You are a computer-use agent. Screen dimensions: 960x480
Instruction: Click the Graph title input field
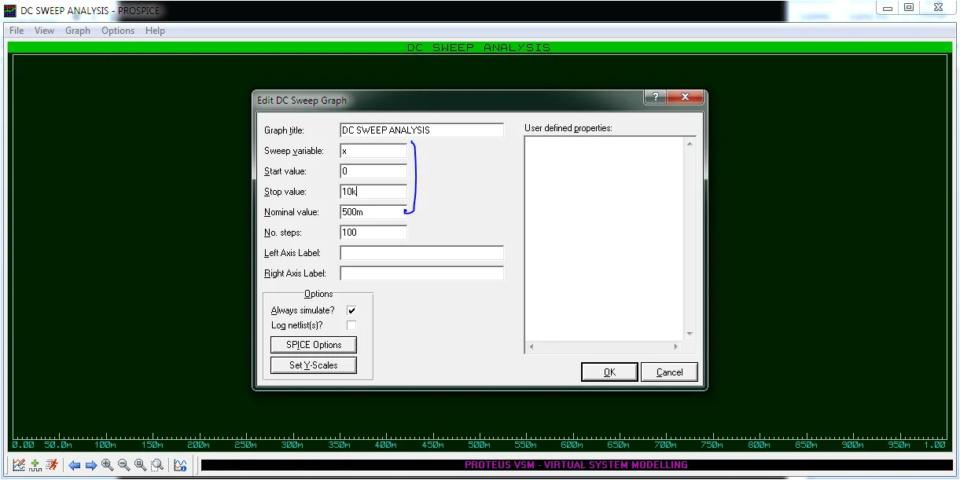421,130
